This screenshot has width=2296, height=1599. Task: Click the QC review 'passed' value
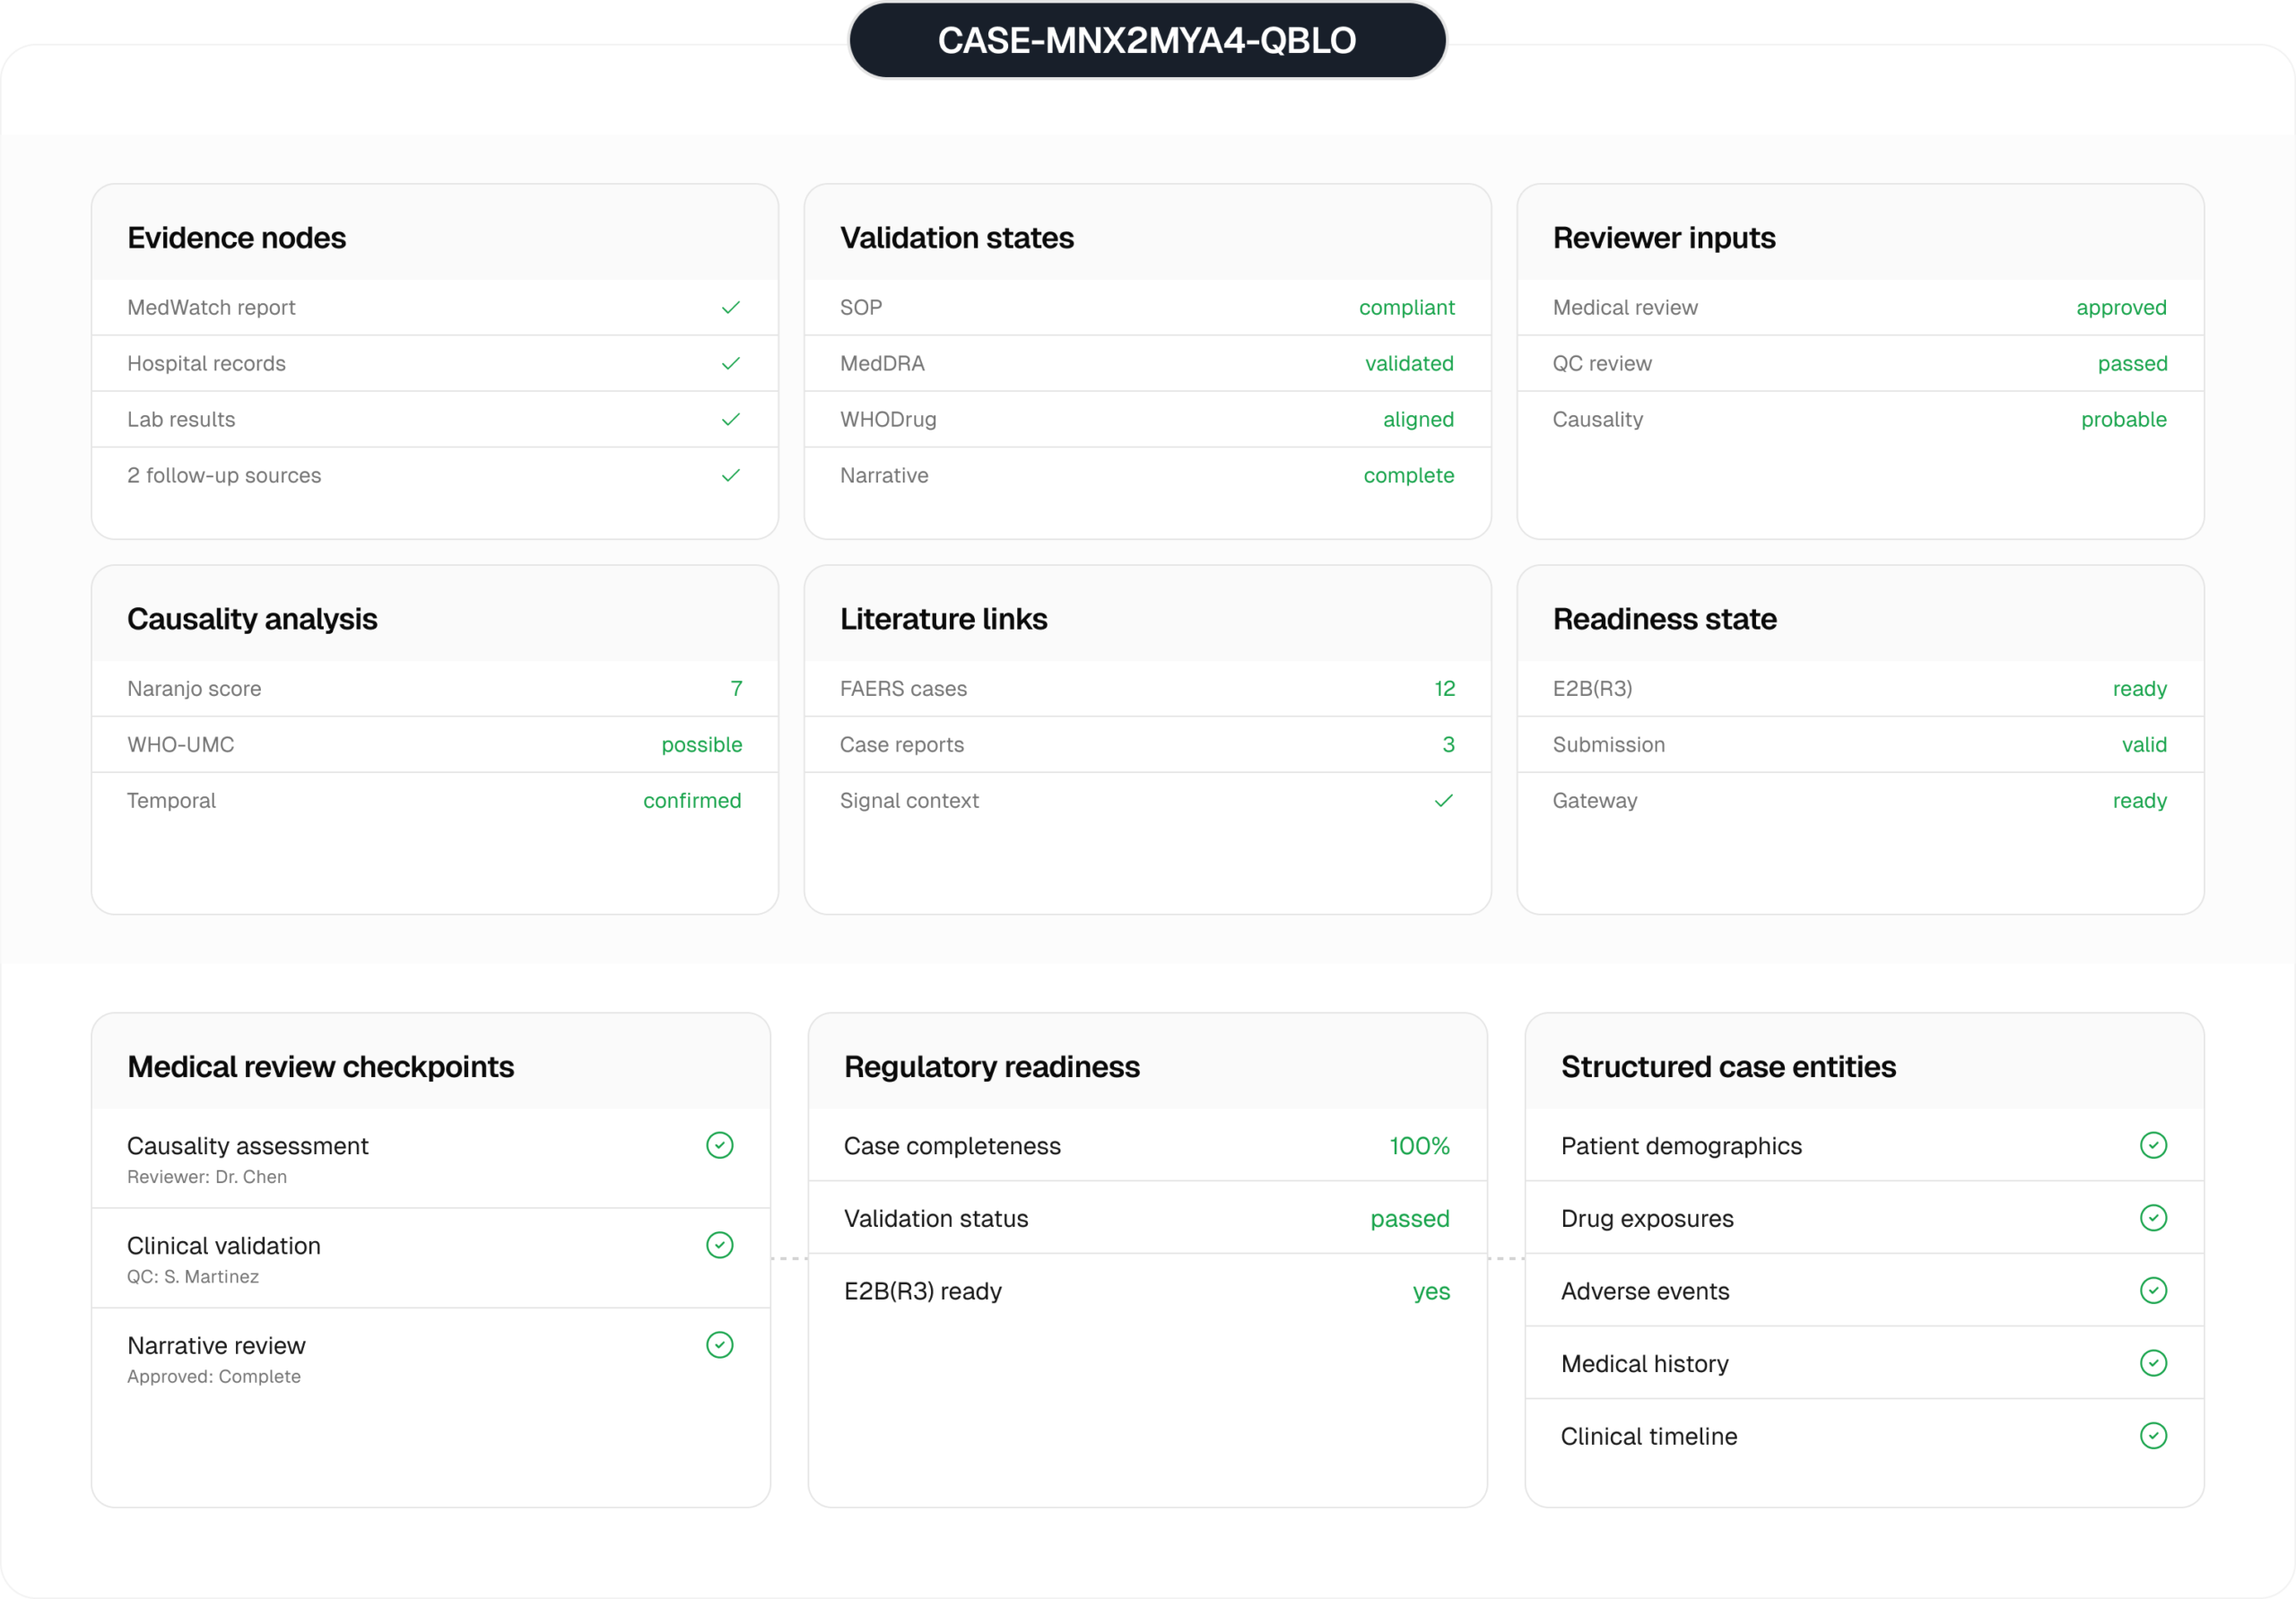pyautogui.click(x=2132, y=364)
